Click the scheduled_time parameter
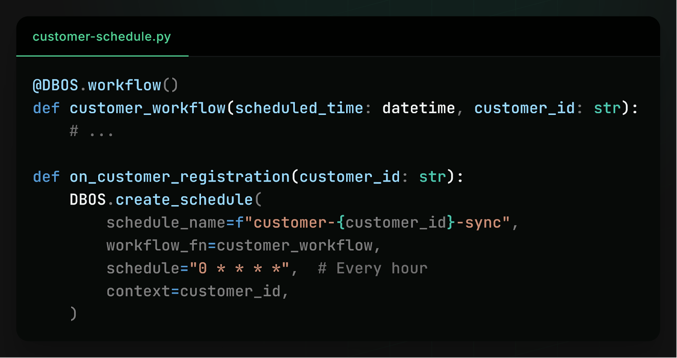This screenshot has height=358, width=677. (299, 108)
